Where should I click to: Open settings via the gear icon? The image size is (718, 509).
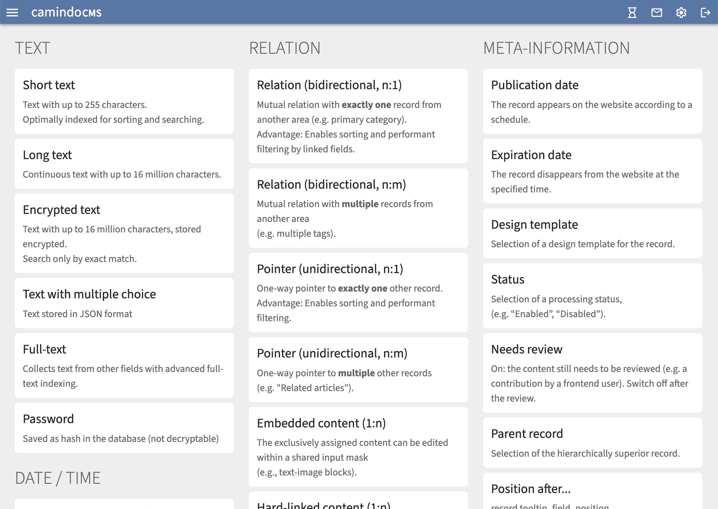pyautogui.click(x=681, y=13)
